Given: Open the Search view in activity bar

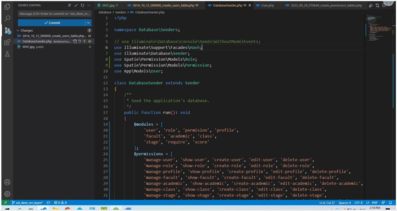Looking at the screenshot, I should pos(7,19).
